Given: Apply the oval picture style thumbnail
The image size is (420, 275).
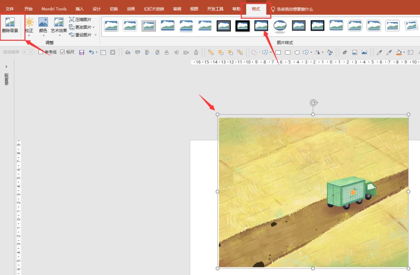Looking at the screenshot, I should [280, 26].
